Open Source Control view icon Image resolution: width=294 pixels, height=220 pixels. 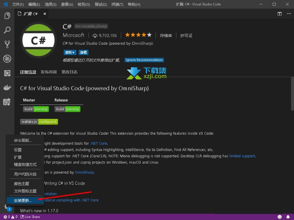(x=7, y=44)
